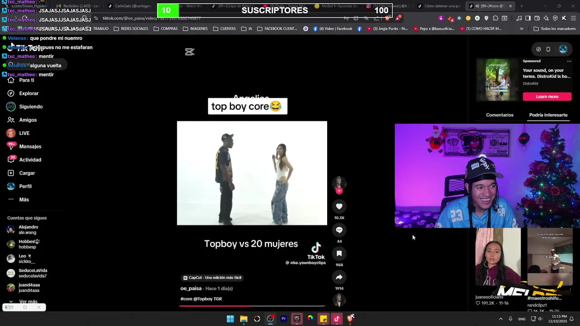Open comments via speech bubble icon

[339, 230]
